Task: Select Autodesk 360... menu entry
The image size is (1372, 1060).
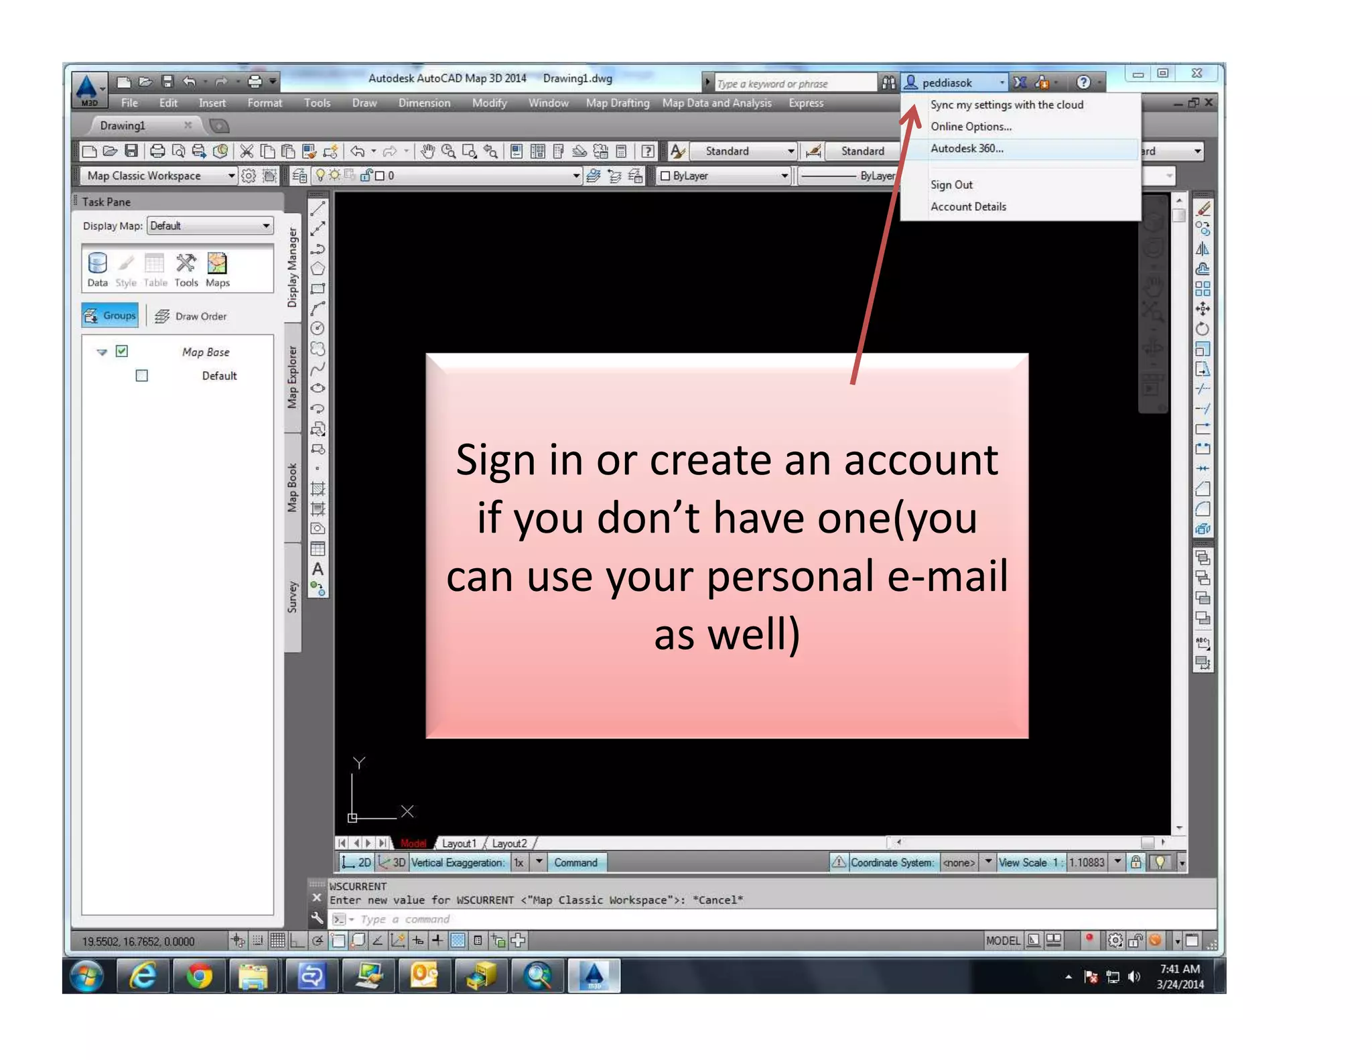Action: (x=966, y=149)
